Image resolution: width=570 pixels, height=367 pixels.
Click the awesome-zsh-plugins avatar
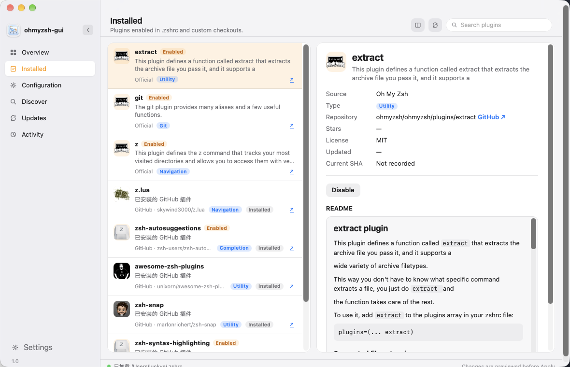point(121,271)
